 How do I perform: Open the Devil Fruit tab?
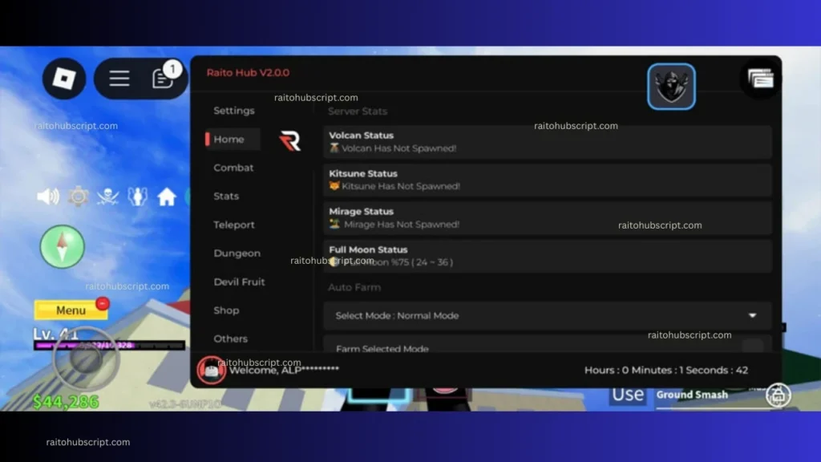point(239,282)
